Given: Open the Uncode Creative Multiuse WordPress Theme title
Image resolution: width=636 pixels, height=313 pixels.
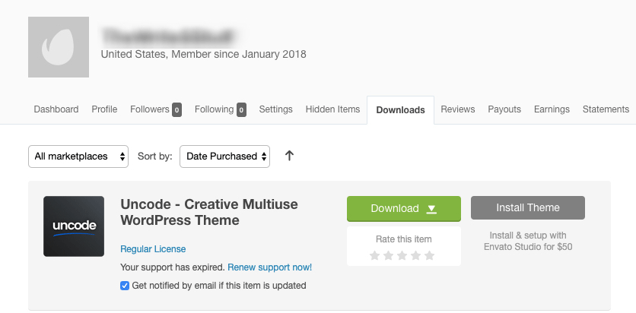Looking at the screenshot, I should point(209,212).
